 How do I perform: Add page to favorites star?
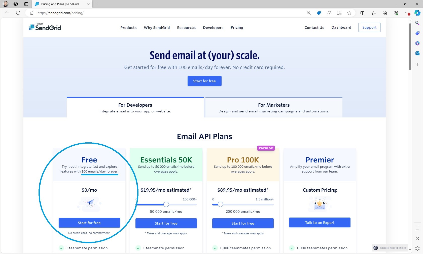click(349, 13)
